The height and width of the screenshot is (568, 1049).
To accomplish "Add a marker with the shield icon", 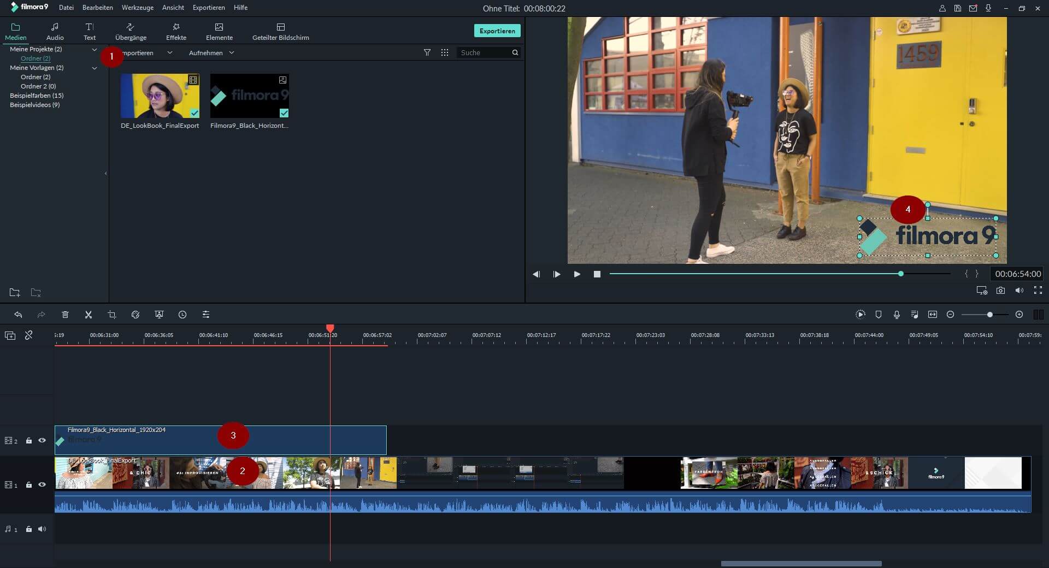I will pos(879,315).
